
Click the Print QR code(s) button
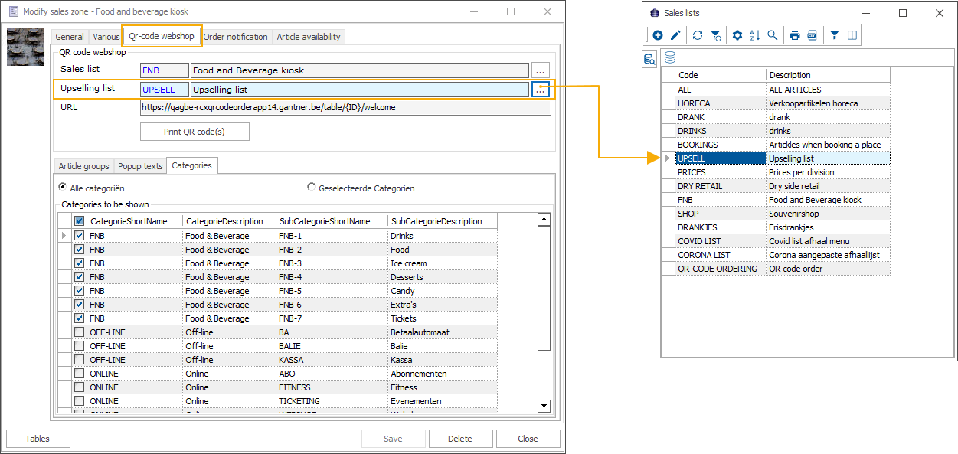click(195, 132)
